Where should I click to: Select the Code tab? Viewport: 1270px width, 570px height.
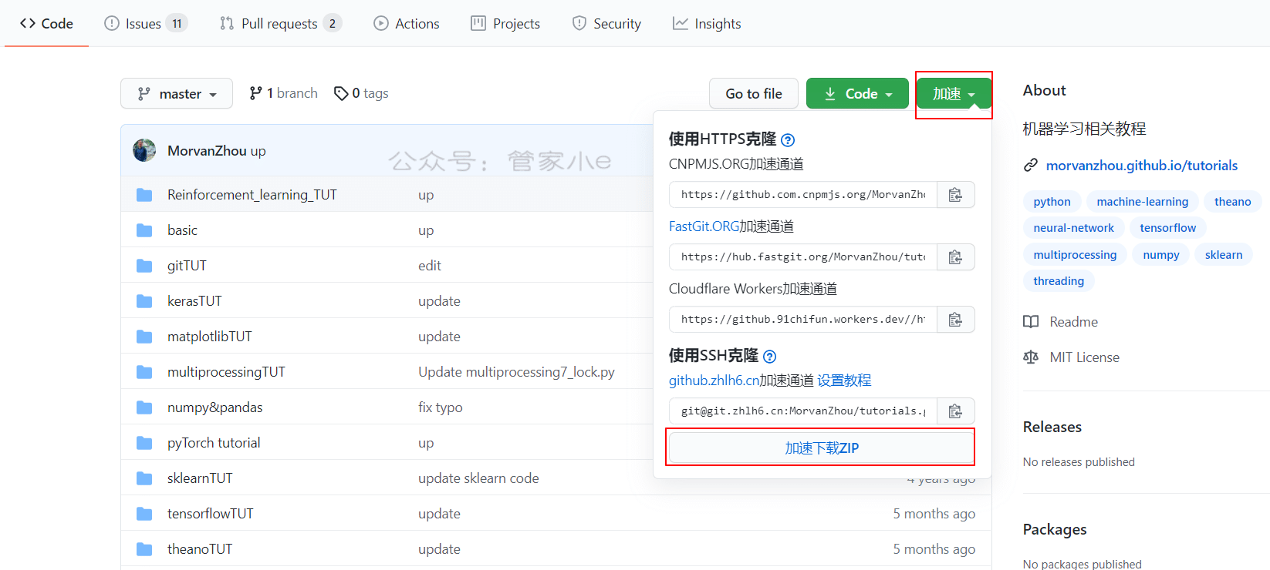pos(46,24)
